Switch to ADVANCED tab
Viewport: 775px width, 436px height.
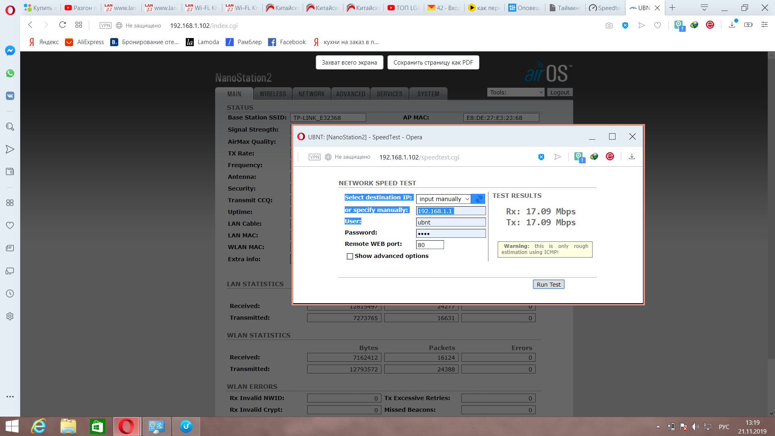(x=350, y=94)
